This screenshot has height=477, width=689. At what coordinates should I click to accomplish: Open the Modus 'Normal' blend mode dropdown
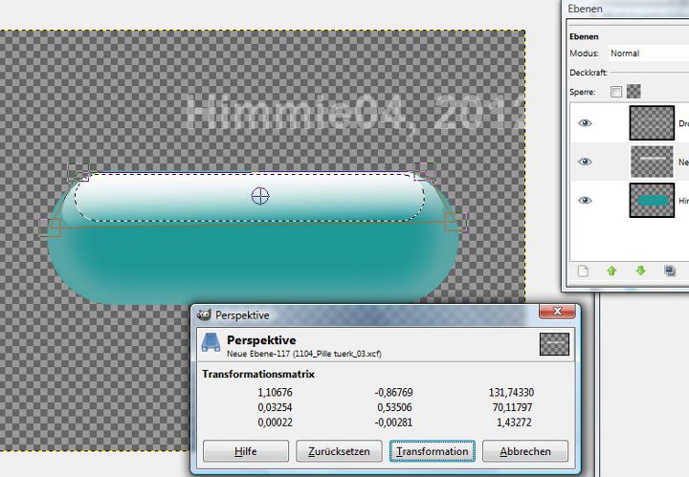649,54
